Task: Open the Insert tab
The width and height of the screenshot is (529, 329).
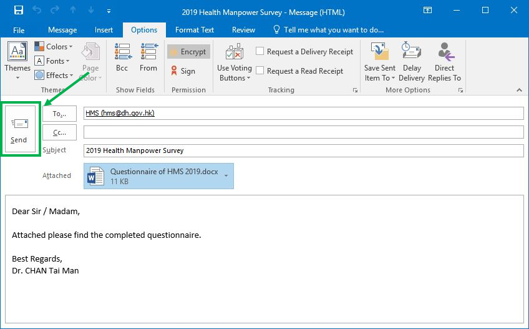Action: tap(104, 30)
